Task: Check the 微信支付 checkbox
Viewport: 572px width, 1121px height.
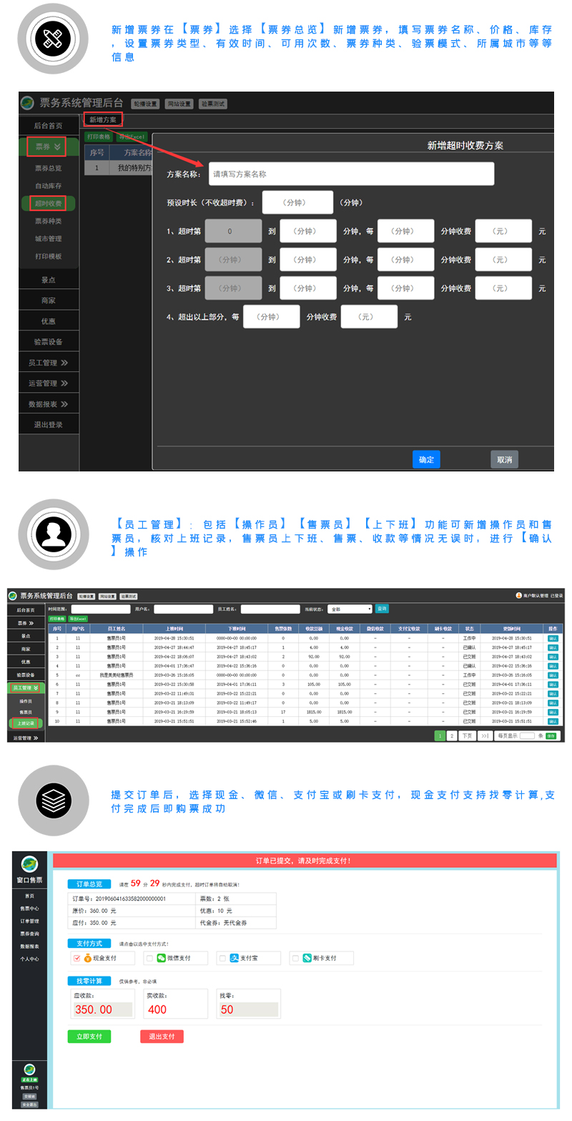Action: pos(149,958)
